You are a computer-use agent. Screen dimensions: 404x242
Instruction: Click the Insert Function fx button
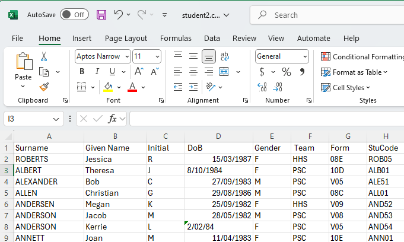(112, 119)
